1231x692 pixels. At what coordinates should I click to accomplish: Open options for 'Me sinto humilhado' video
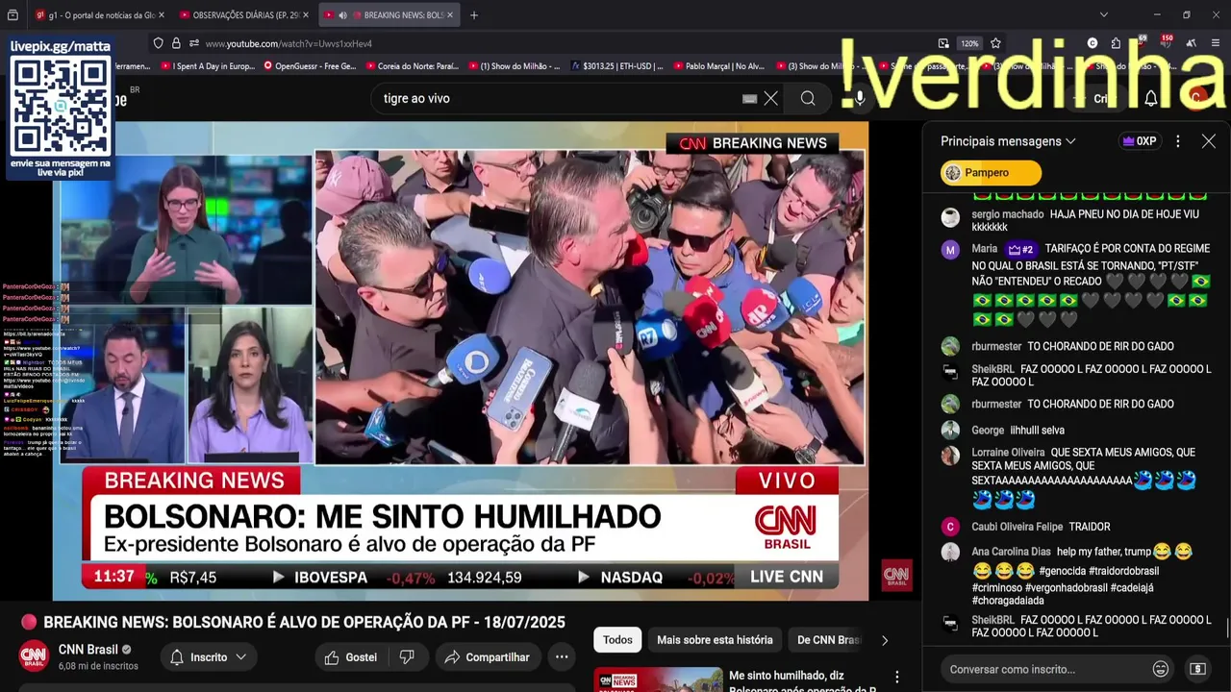896,678
